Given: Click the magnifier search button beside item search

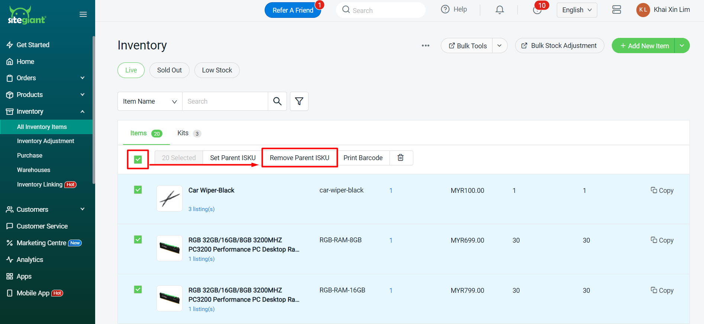Looking at the screenshot, I should point(277,101).
